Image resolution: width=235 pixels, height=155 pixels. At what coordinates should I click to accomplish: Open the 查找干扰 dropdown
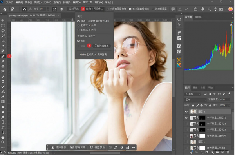[74, 9]
